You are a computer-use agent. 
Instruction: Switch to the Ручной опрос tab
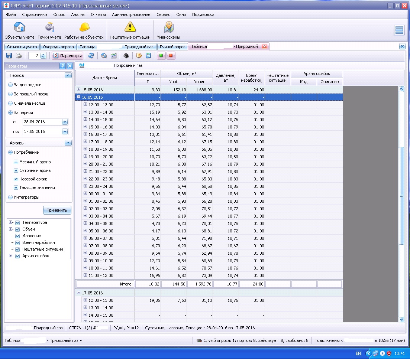(172, 47)
